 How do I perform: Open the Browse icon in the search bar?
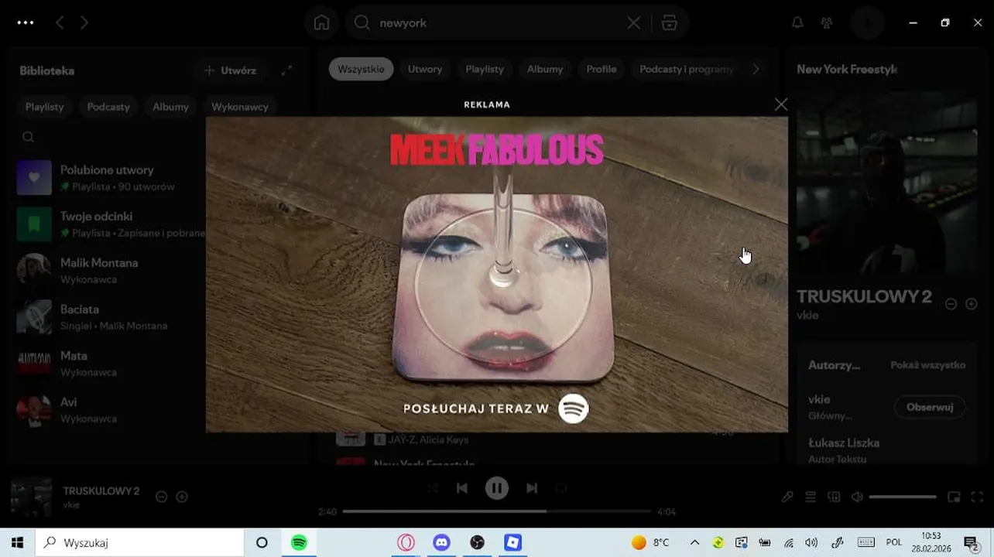[x=670, y=23]
